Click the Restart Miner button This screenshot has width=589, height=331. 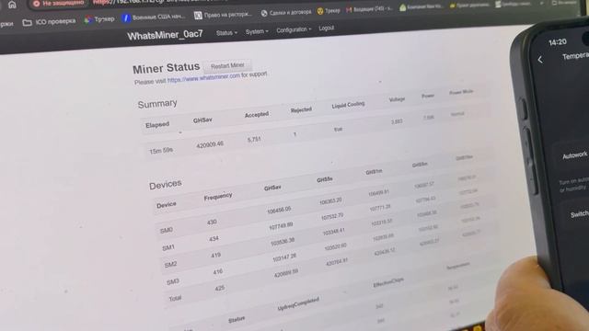[x=227, y=65]
